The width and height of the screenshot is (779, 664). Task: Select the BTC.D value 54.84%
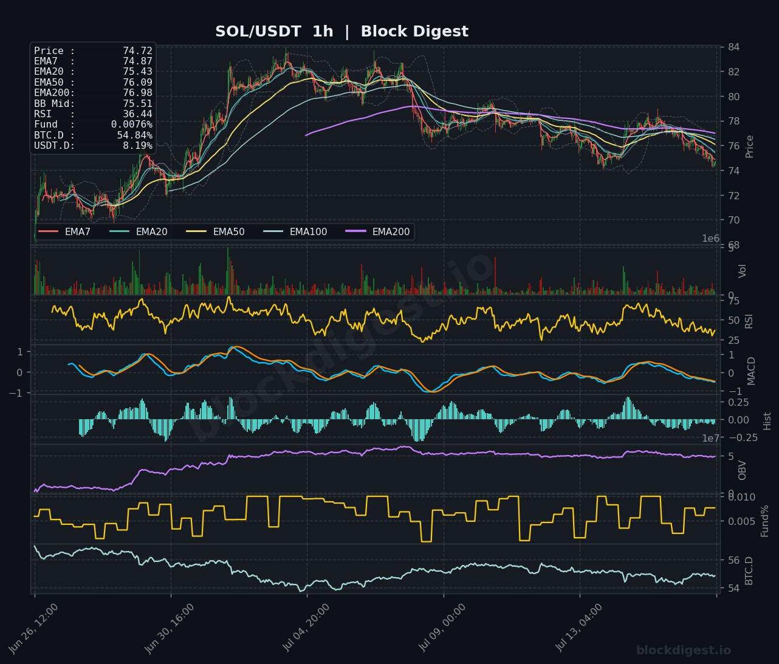[135, 135]
